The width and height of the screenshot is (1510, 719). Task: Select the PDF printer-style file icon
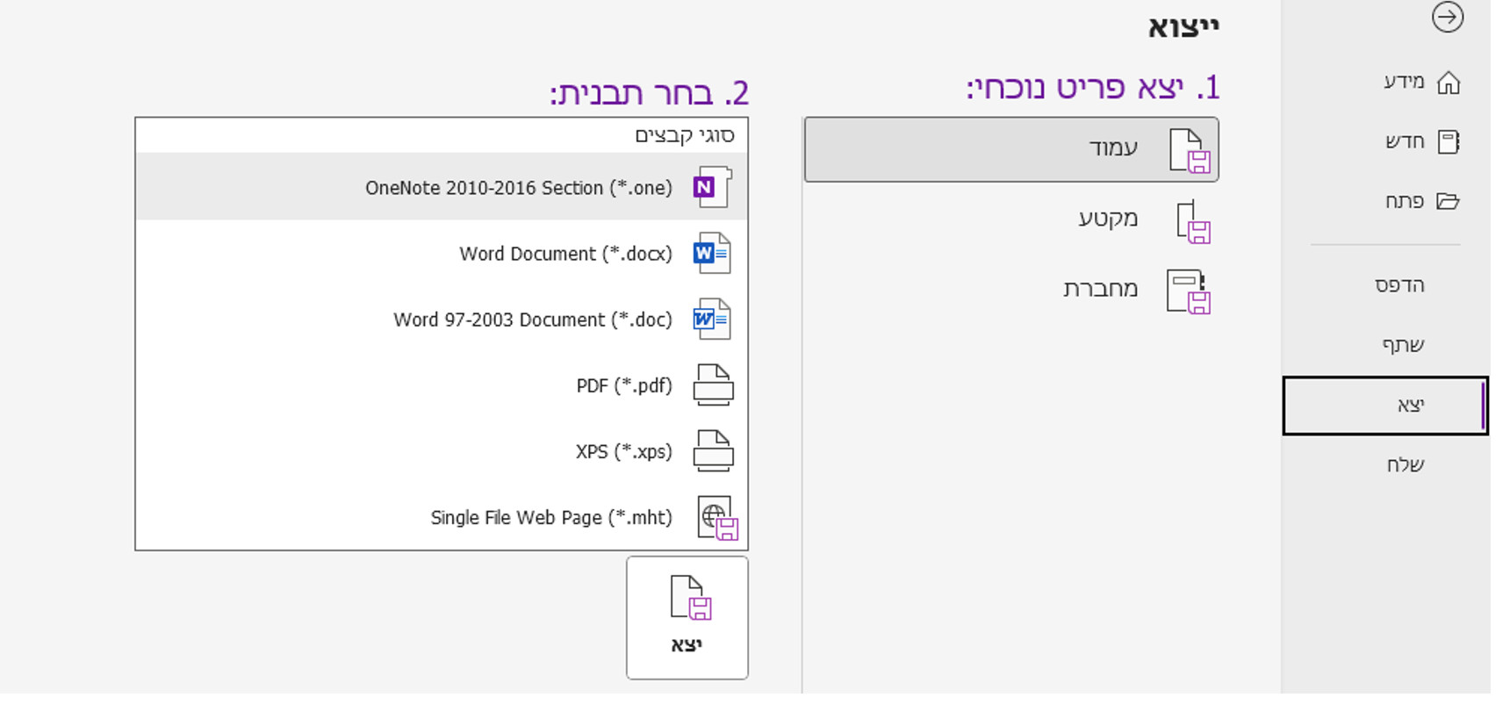[714, 385]
